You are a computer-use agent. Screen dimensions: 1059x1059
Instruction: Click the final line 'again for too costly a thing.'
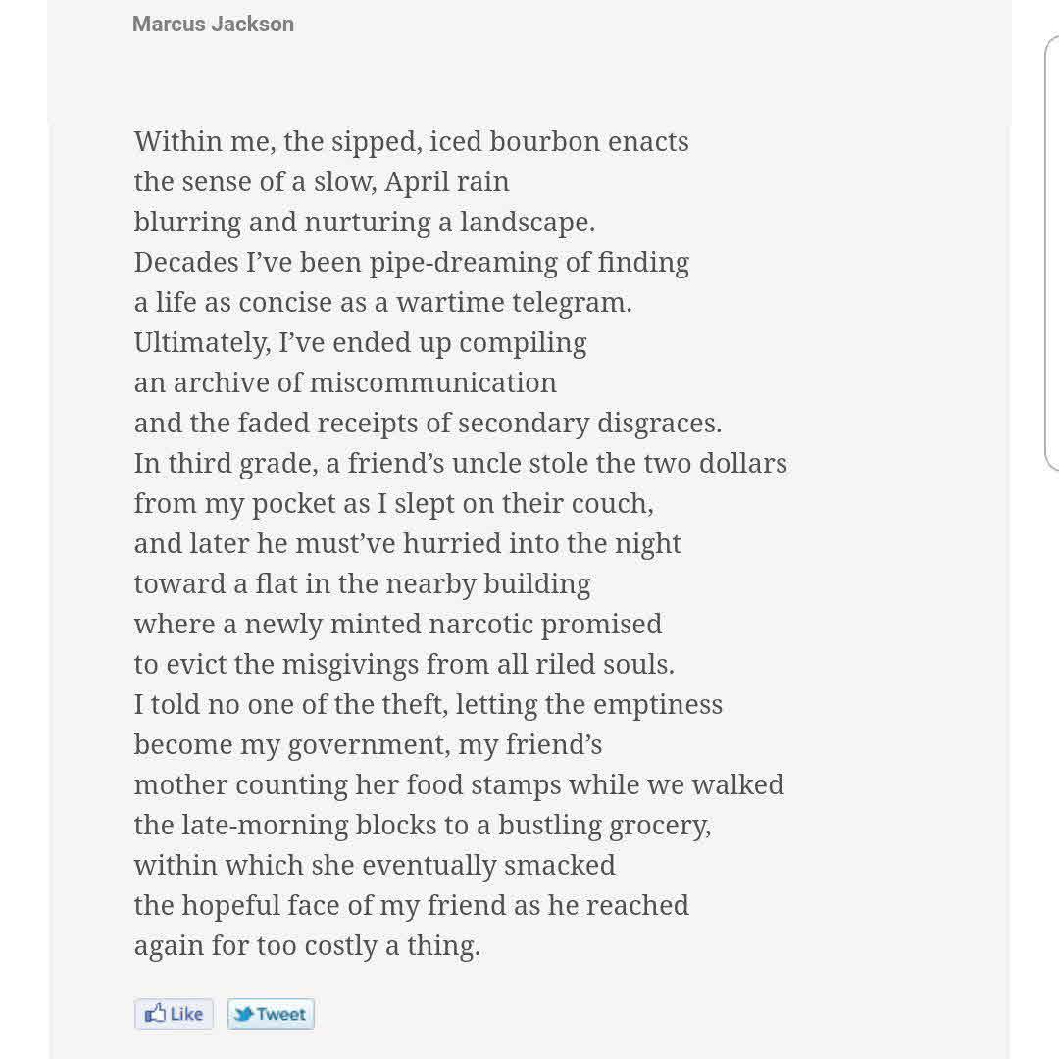tap(307, 945)
